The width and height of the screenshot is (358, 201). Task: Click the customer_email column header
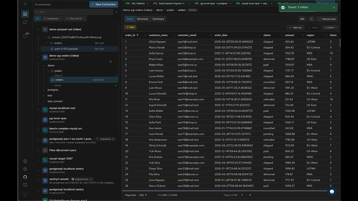click(187, 35)
